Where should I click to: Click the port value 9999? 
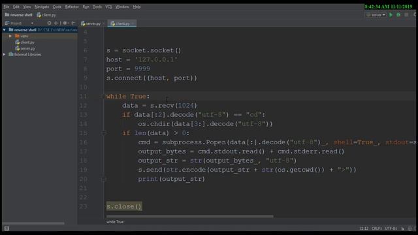[142, 69]
